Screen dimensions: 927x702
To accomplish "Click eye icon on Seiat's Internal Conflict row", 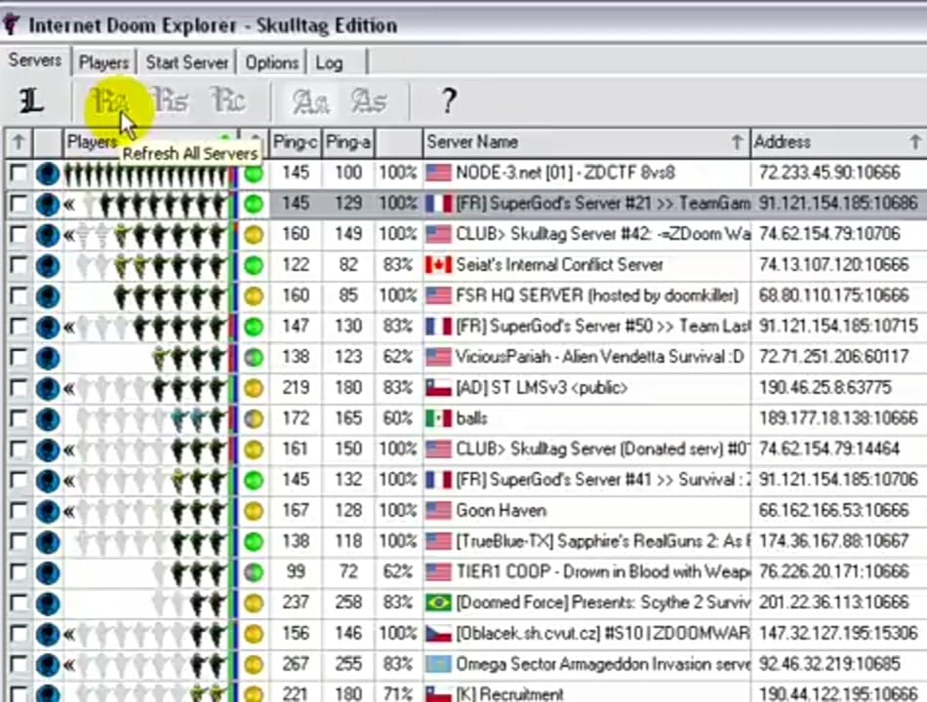I will click(x=48, y=265).
